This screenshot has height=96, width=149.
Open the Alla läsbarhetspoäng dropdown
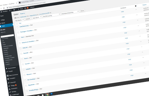point(70,13)
